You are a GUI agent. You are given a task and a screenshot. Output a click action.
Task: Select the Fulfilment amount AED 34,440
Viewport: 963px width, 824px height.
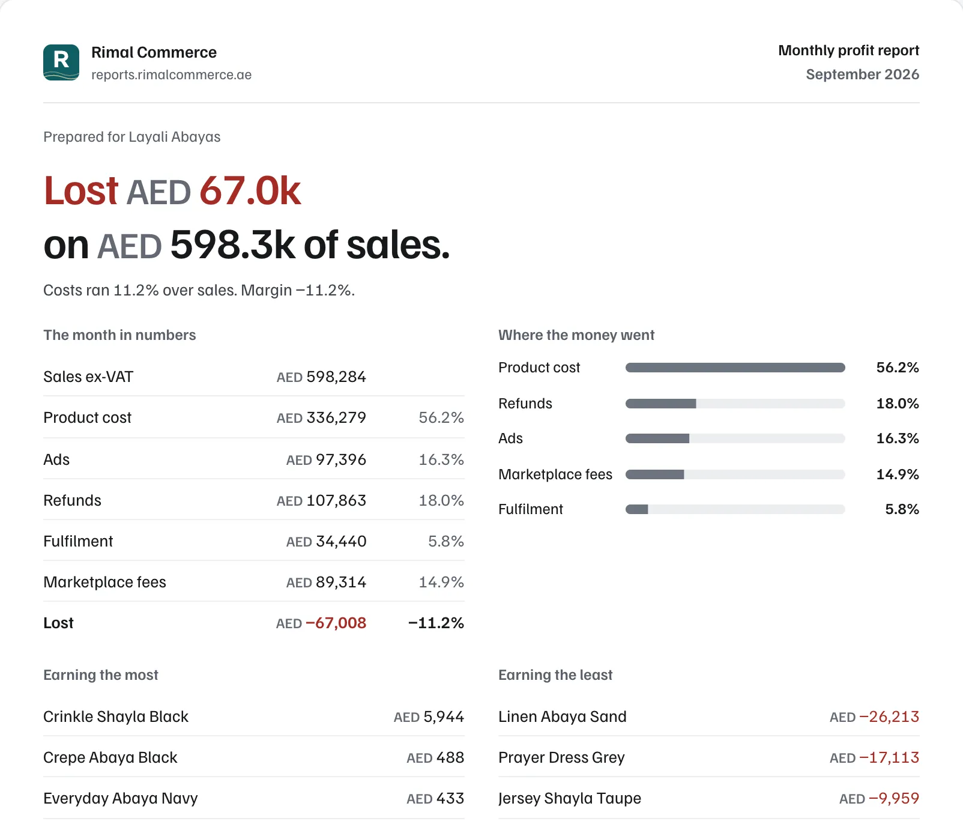click(x=326, y=542)
